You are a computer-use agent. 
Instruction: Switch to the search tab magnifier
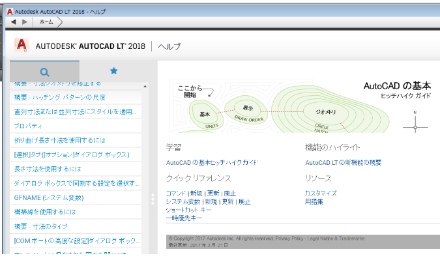(44, 72)
